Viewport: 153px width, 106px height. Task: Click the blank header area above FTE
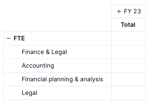coord(57,18)
